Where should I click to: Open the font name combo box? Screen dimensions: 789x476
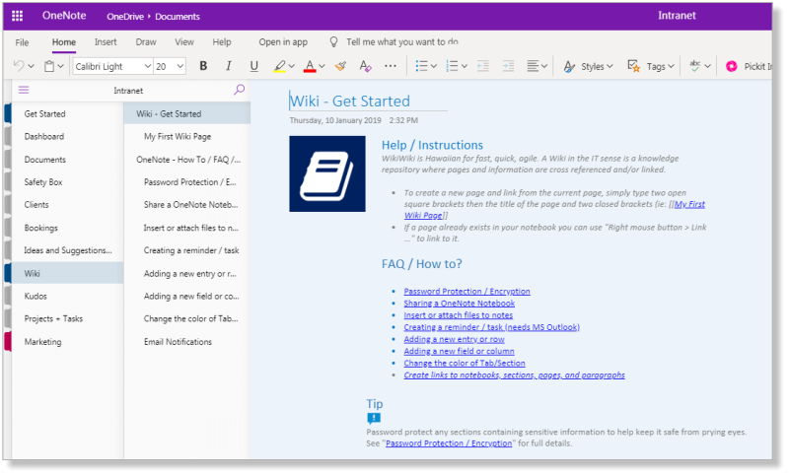(x=112, y=66)
